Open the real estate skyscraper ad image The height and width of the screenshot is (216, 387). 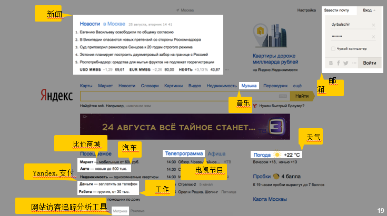(x=270, y=35)
